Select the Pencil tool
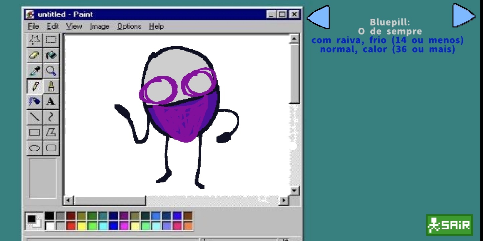The height and width of the screenshot is (241, 483). (x=35, y=86)
